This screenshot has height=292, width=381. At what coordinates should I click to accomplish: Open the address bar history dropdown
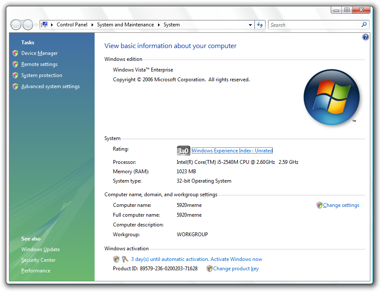pyautogui.click(x=250, y=25)
